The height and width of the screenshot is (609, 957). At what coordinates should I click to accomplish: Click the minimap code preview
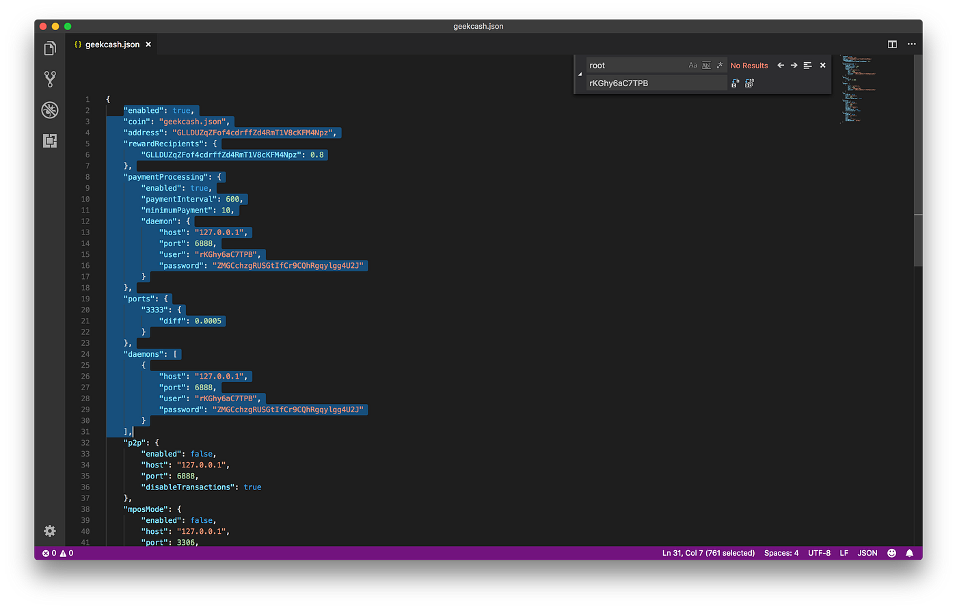(858, 89)
